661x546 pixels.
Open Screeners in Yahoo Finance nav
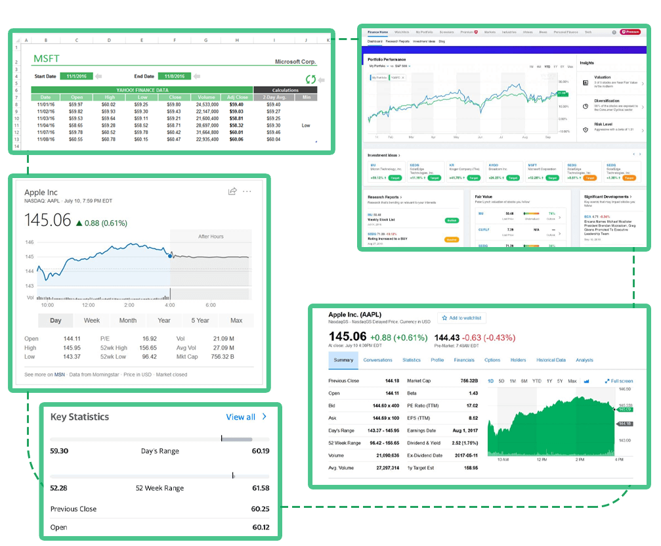(x=446, y=32)
